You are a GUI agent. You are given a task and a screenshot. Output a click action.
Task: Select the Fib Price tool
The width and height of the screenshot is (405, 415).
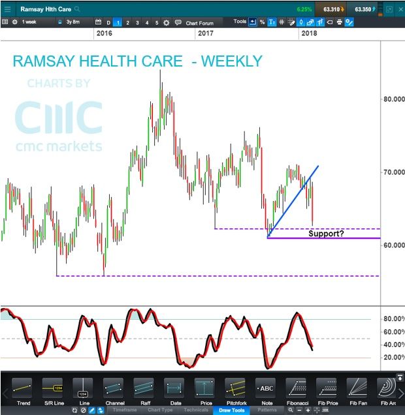(327, 389)
